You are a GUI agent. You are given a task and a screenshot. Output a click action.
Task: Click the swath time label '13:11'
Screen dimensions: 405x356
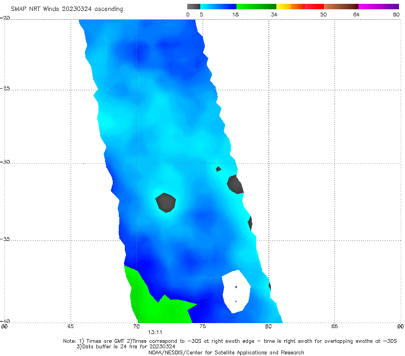point(155,332)
